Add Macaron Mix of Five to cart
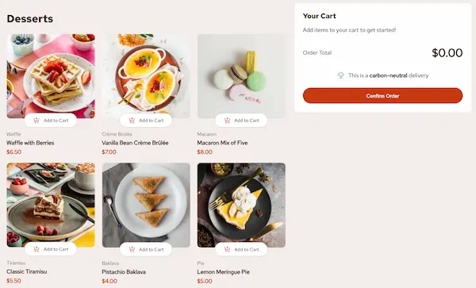 [241, 121]
